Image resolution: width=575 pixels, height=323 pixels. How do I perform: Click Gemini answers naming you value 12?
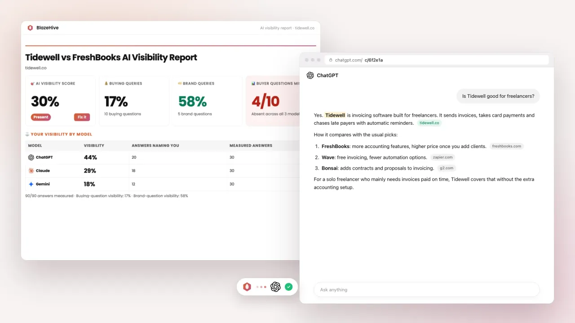click(x=134, y=184)
